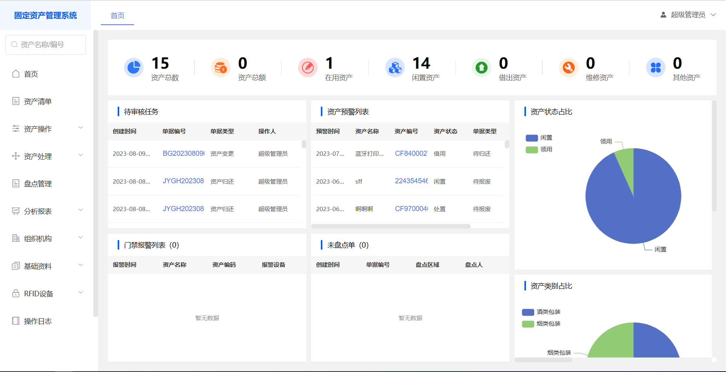Screen dimensions: 726x372
Task: Expand the 分析报表 menu chevron
Action: pos(81,210)
